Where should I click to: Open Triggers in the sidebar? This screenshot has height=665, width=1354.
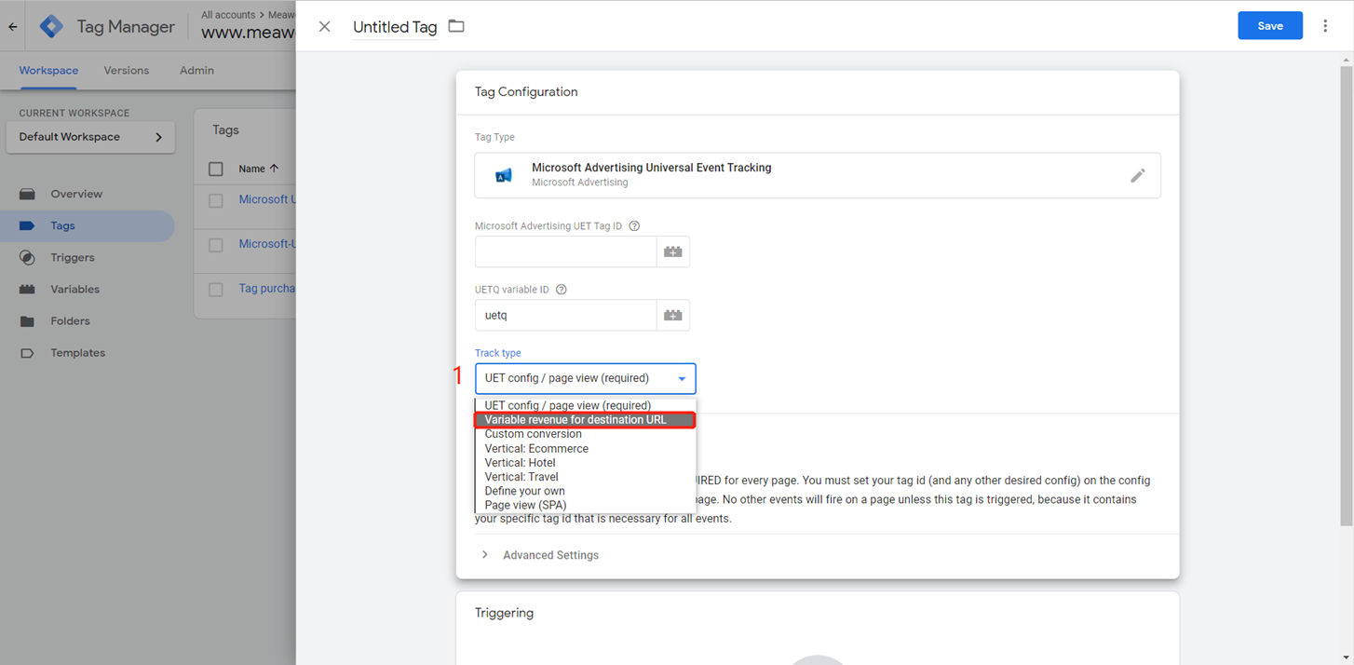pyautogui.click(x=73, y=257)
